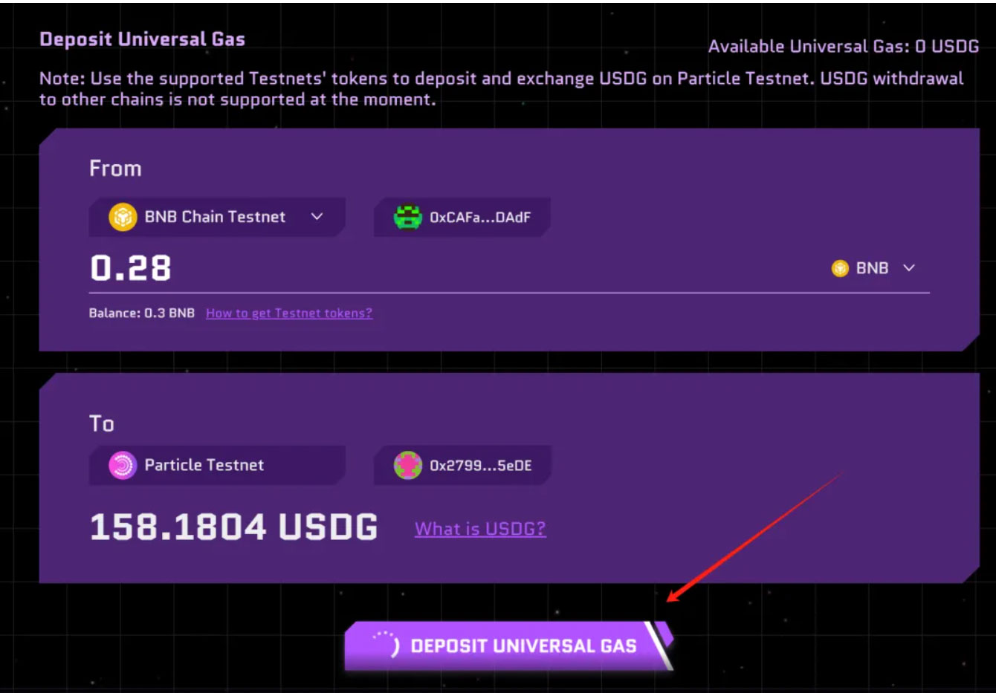
Task: Click the loading spinner on the deposit button
Action: click(386, 644)
